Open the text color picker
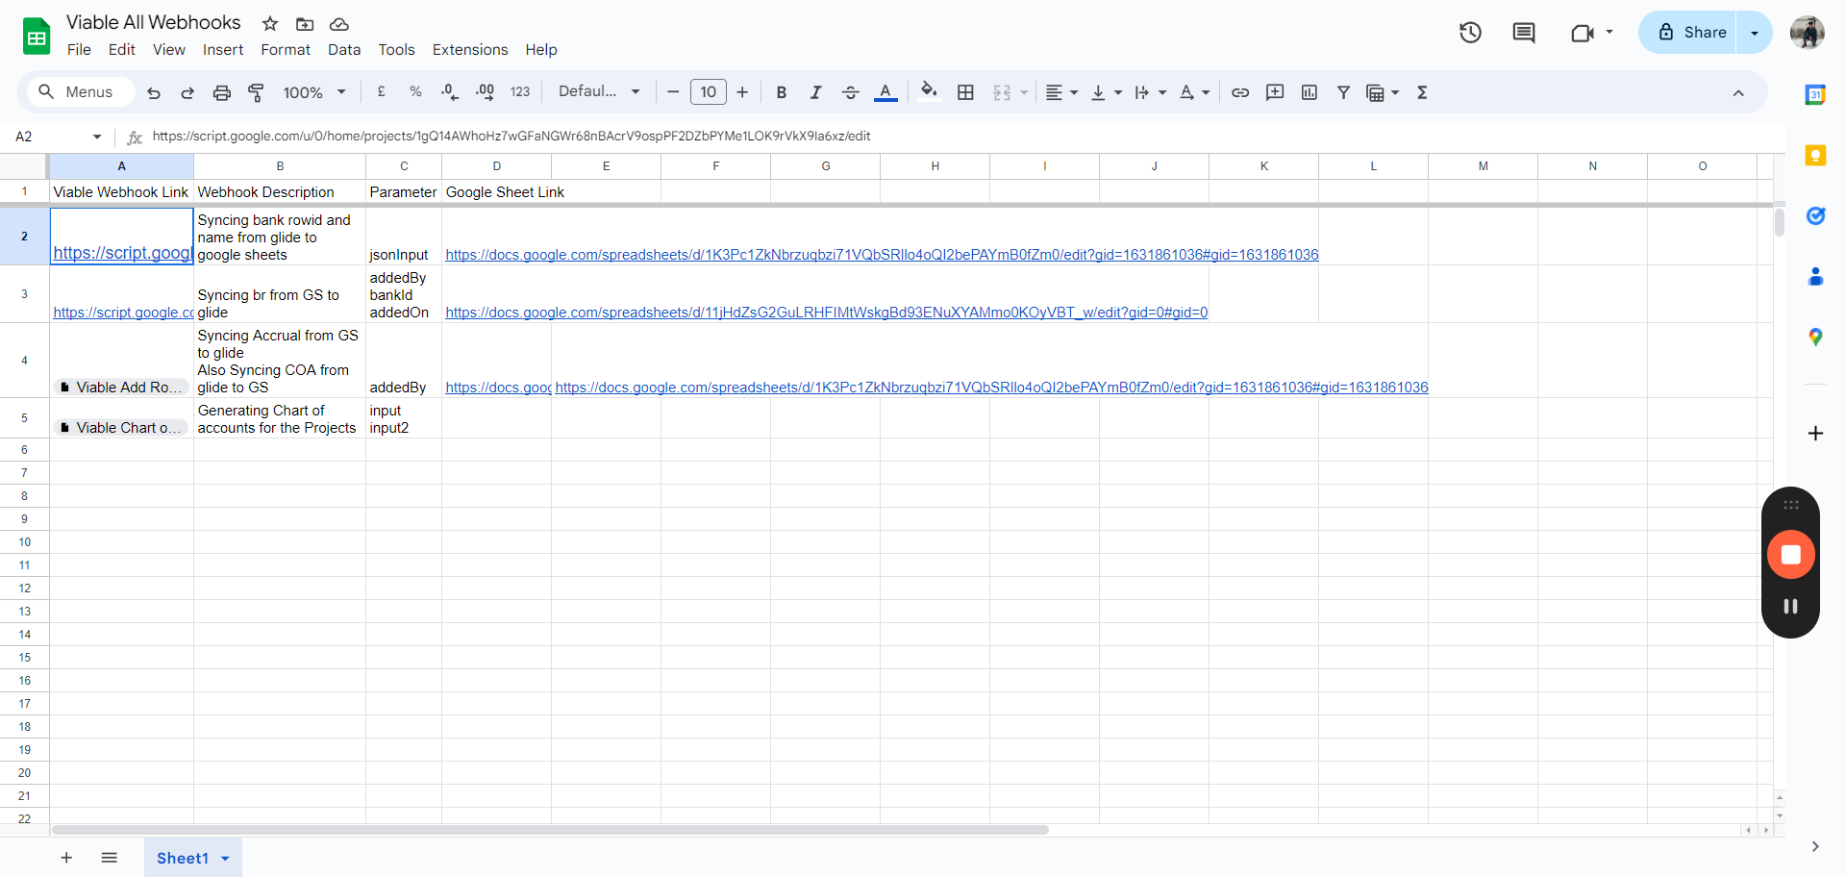This screenshot has width=1846, height=877. [x=886, y=92]
